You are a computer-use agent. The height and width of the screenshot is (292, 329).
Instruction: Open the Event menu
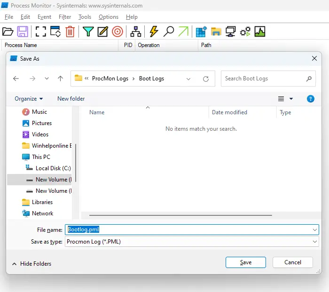click(x=44, y=17)
